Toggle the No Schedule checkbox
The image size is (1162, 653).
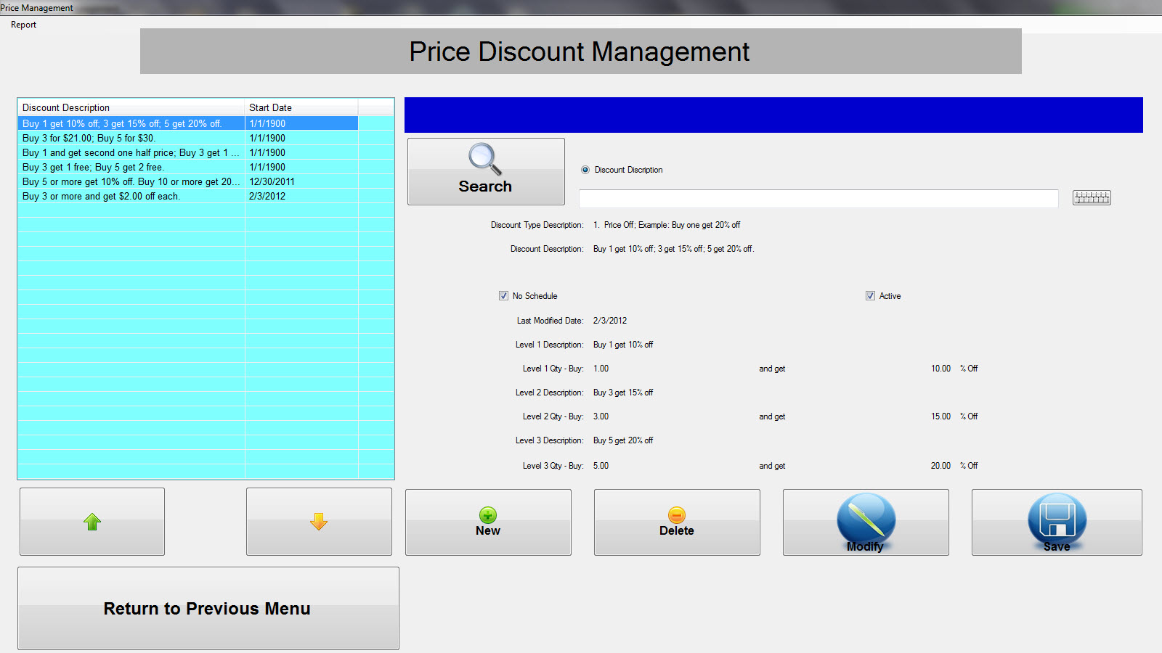coord(503,296)
